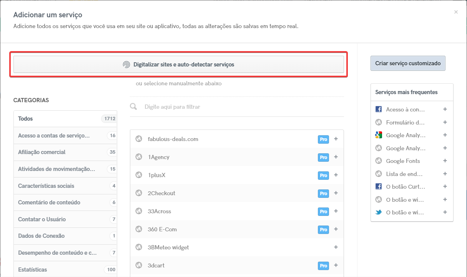Open the Estatísticas category
This screenshot has width=467, height=277.
(x=32, y=269)
